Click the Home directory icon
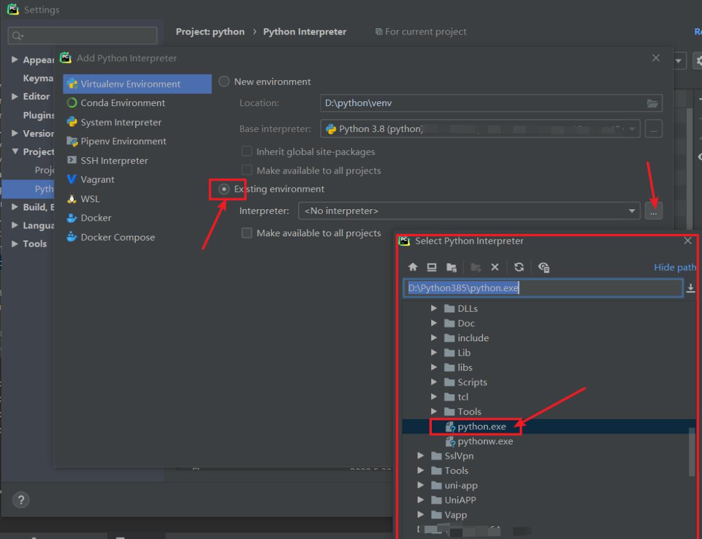The image size is (702, 539). (413, 267)
